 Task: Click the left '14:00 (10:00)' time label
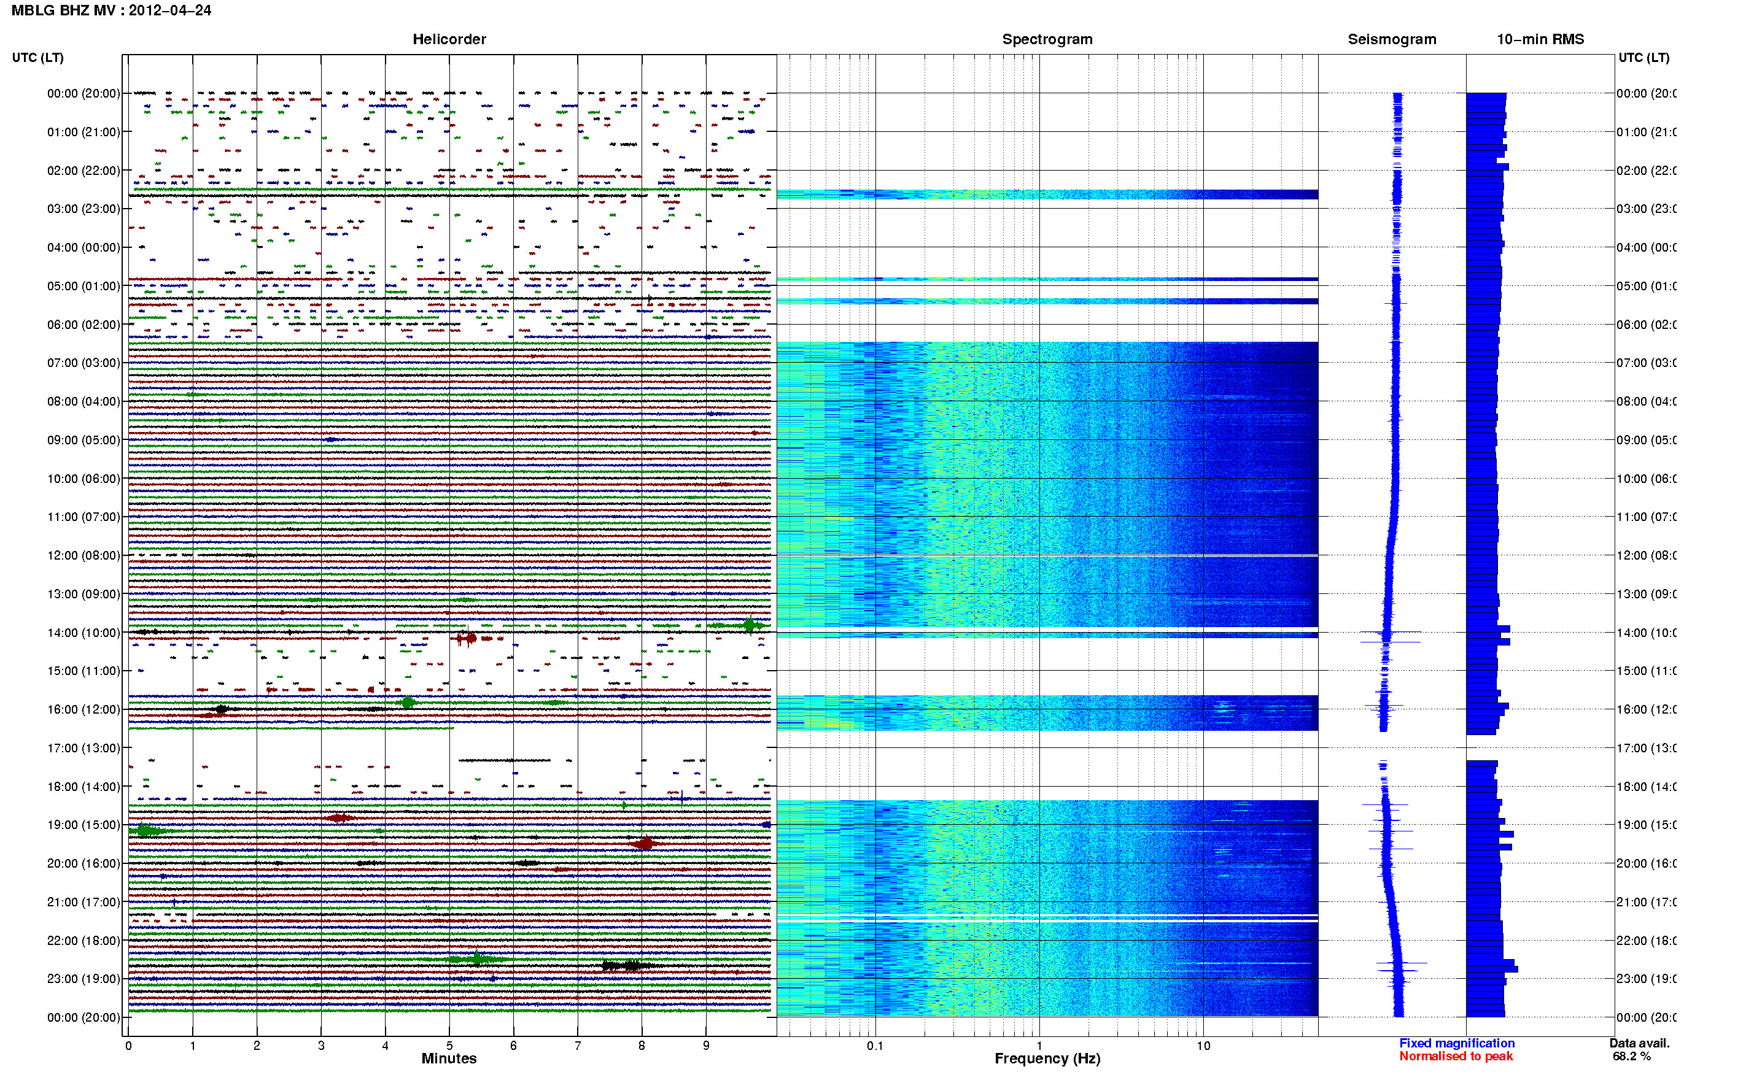pyautogui.click(x=83, y=633)
